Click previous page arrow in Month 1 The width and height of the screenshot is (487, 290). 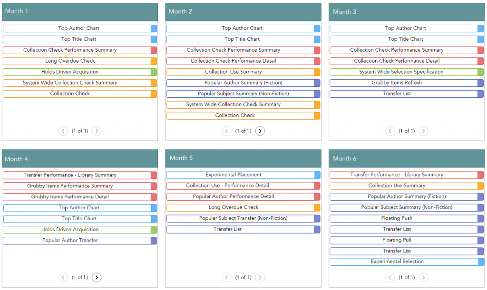coord(63,131)
